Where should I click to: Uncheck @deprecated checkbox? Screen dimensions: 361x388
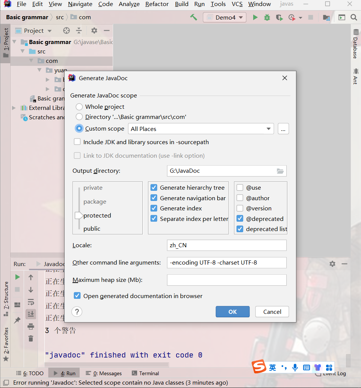coord(240,219)
